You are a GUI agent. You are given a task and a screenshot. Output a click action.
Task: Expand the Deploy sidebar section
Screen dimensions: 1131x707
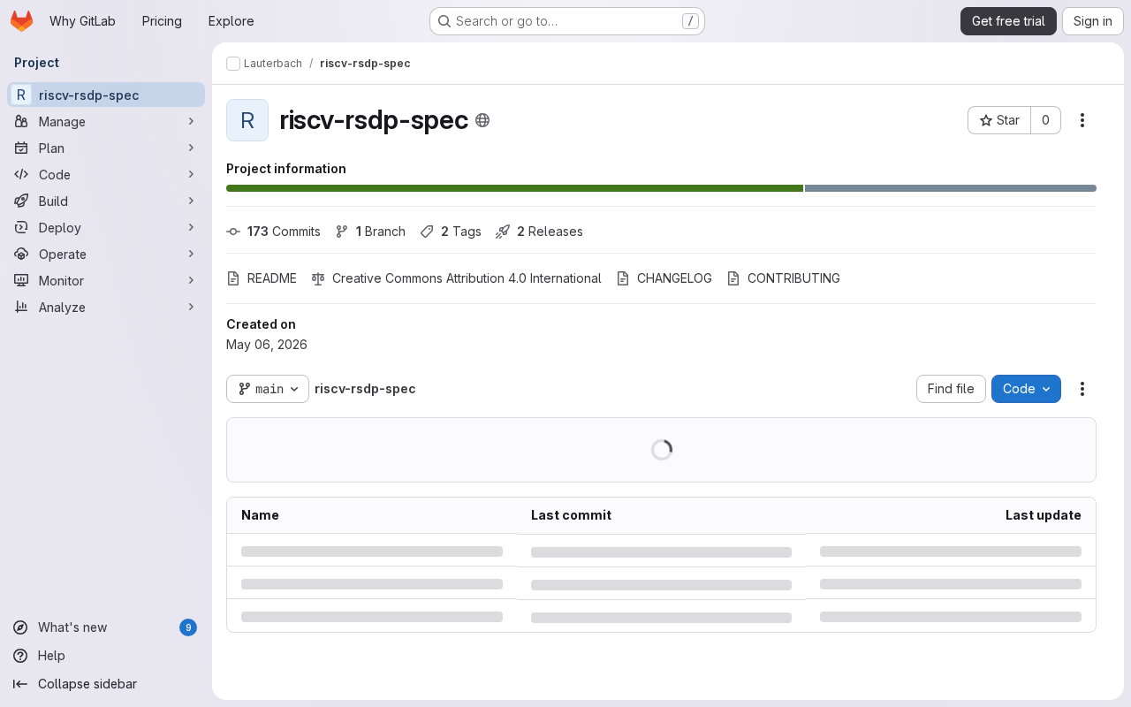pos(191,227)
